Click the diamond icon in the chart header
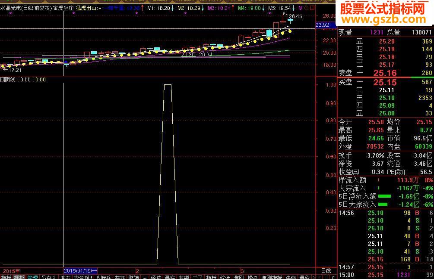 tap(307, 8)
